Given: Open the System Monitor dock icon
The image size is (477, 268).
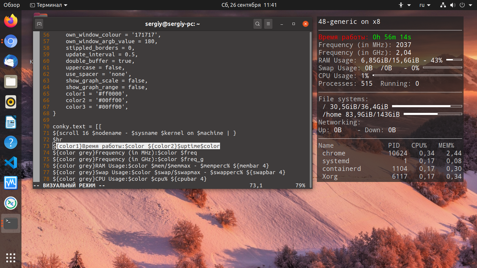Looking at the screenshot, I should point(11,183).
